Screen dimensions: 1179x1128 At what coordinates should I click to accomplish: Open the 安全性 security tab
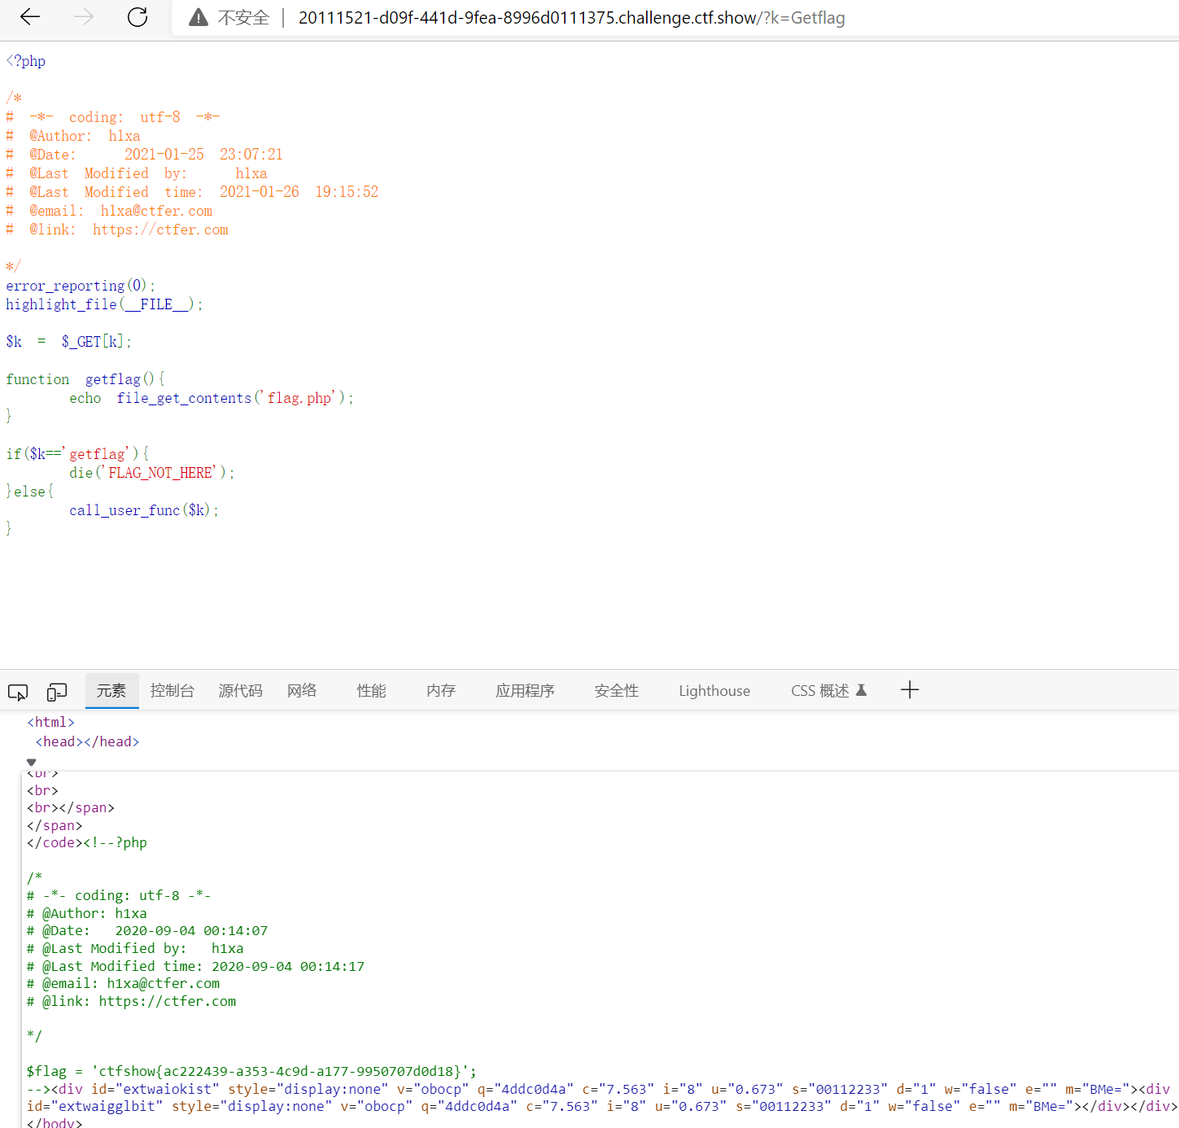point(617,691)
